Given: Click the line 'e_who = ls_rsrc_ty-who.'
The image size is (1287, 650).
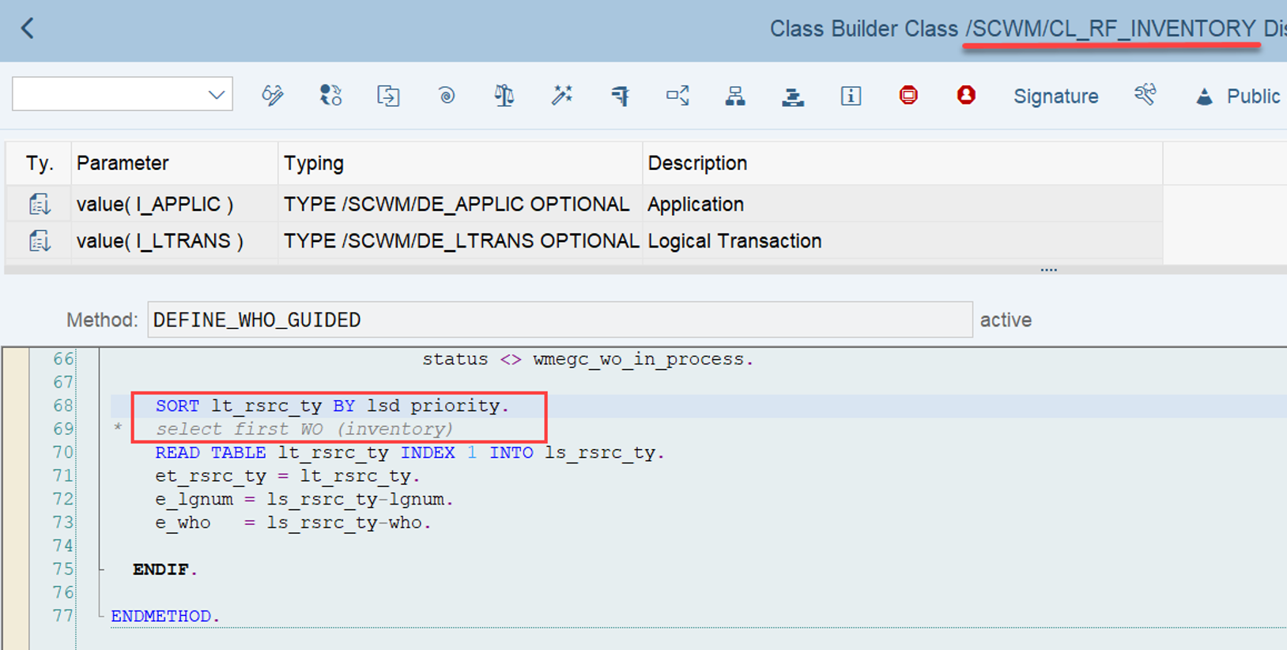Looking at the screenshot, I should (x=293, y=523).
